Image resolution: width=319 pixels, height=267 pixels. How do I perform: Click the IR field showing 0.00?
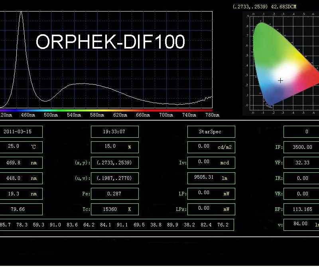301,178
